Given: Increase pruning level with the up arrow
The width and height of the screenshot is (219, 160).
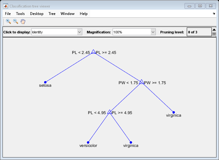Looking at the screenshot, I should point(214,30).
